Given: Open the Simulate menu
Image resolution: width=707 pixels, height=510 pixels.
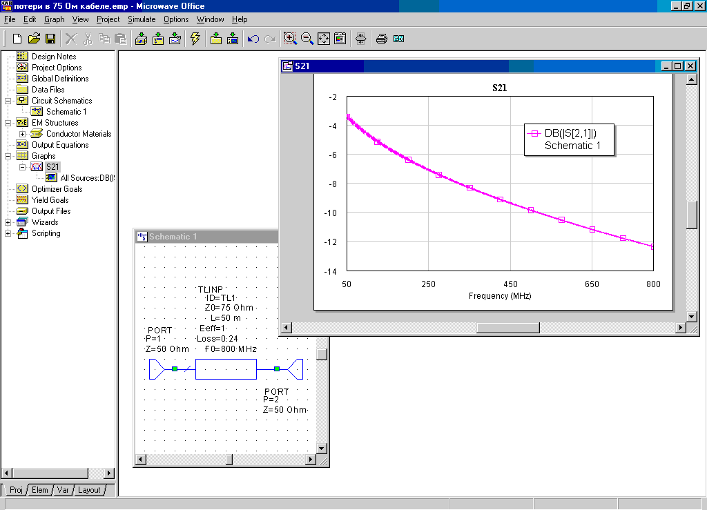Looking at the screenshot, I should (141, 19).
